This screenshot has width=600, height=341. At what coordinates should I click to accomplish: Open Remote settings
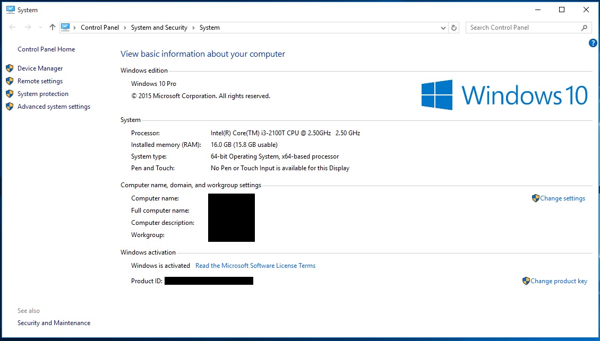[x=40, y=81]
